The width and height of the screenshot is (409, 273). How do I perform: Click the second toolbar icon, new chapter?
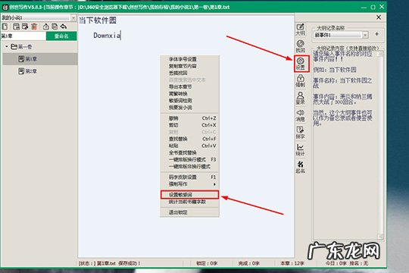pos(16,26)
